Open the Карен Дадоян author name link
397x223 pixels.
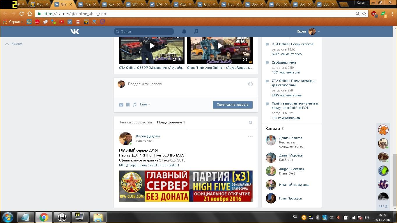coord(148,136)
